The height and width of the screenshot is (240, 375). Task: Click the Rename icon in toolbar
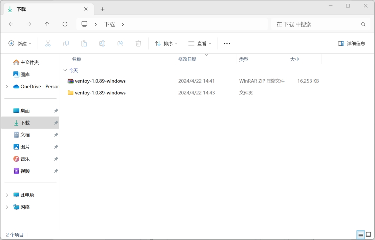[x=102, y=43]
